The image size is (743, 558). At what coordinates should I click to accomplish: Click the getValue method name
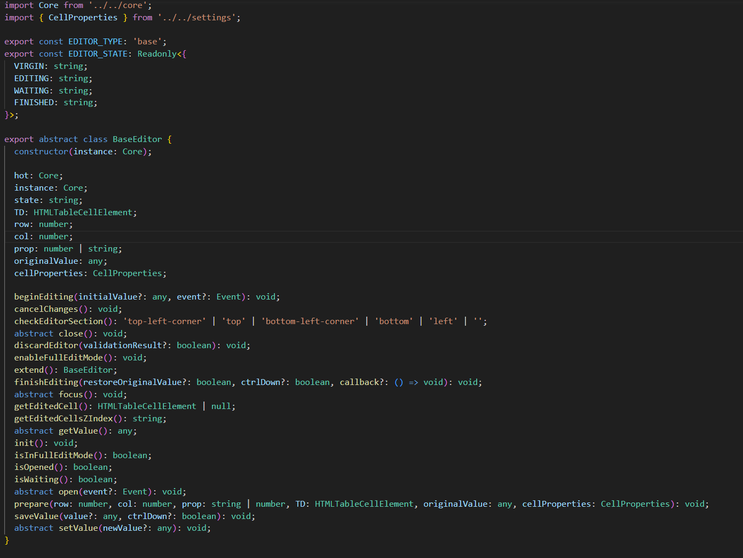tap(78, 431)
